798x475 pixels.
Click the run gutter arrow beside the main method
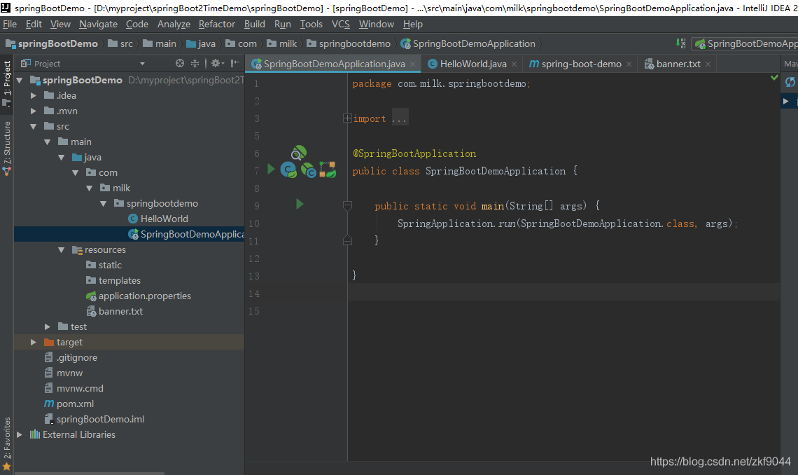300,204
